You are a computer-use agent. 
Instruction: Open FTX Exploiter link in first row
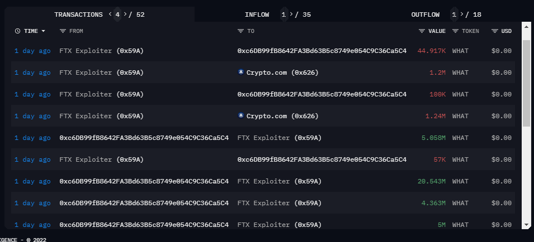point(101,51)
